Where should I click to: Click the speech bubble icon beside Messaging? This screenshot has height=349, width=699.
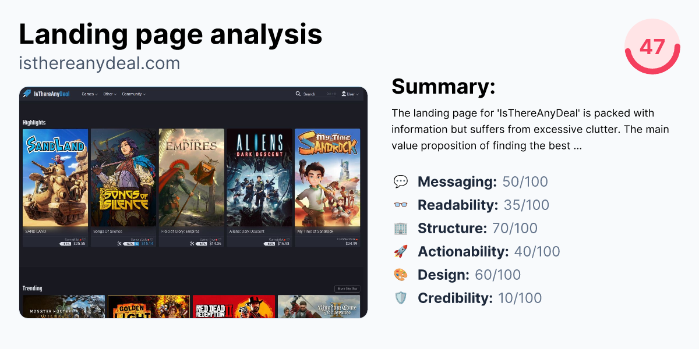(401, 181)
